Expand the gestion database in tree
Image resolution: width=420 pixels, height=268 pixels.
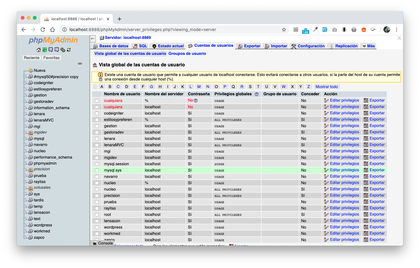pyautogui.click(x=25, y=95)
